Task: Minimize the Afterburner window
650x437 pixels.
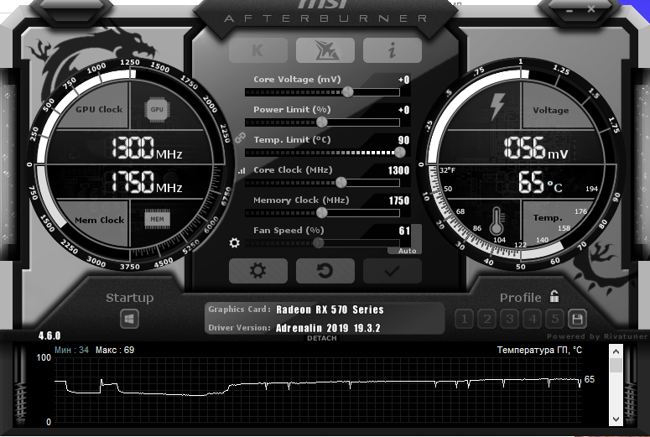Action: (x=569, y=10)
